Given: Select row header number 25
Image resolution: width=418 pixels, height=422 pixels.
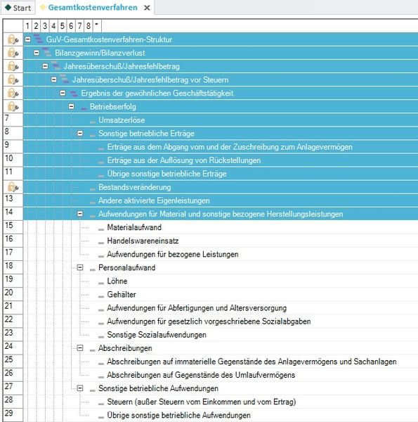Looking at the screenshot, I should click(x=13, y=362).
